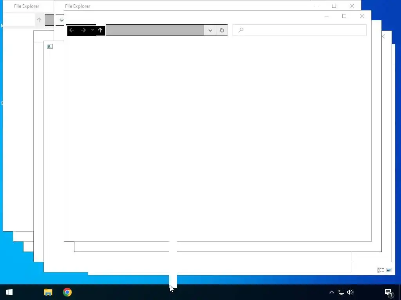The width and height of the screenshot is (401, 300).
Task: Open the Action Center notifications
Action: (389, 292)
